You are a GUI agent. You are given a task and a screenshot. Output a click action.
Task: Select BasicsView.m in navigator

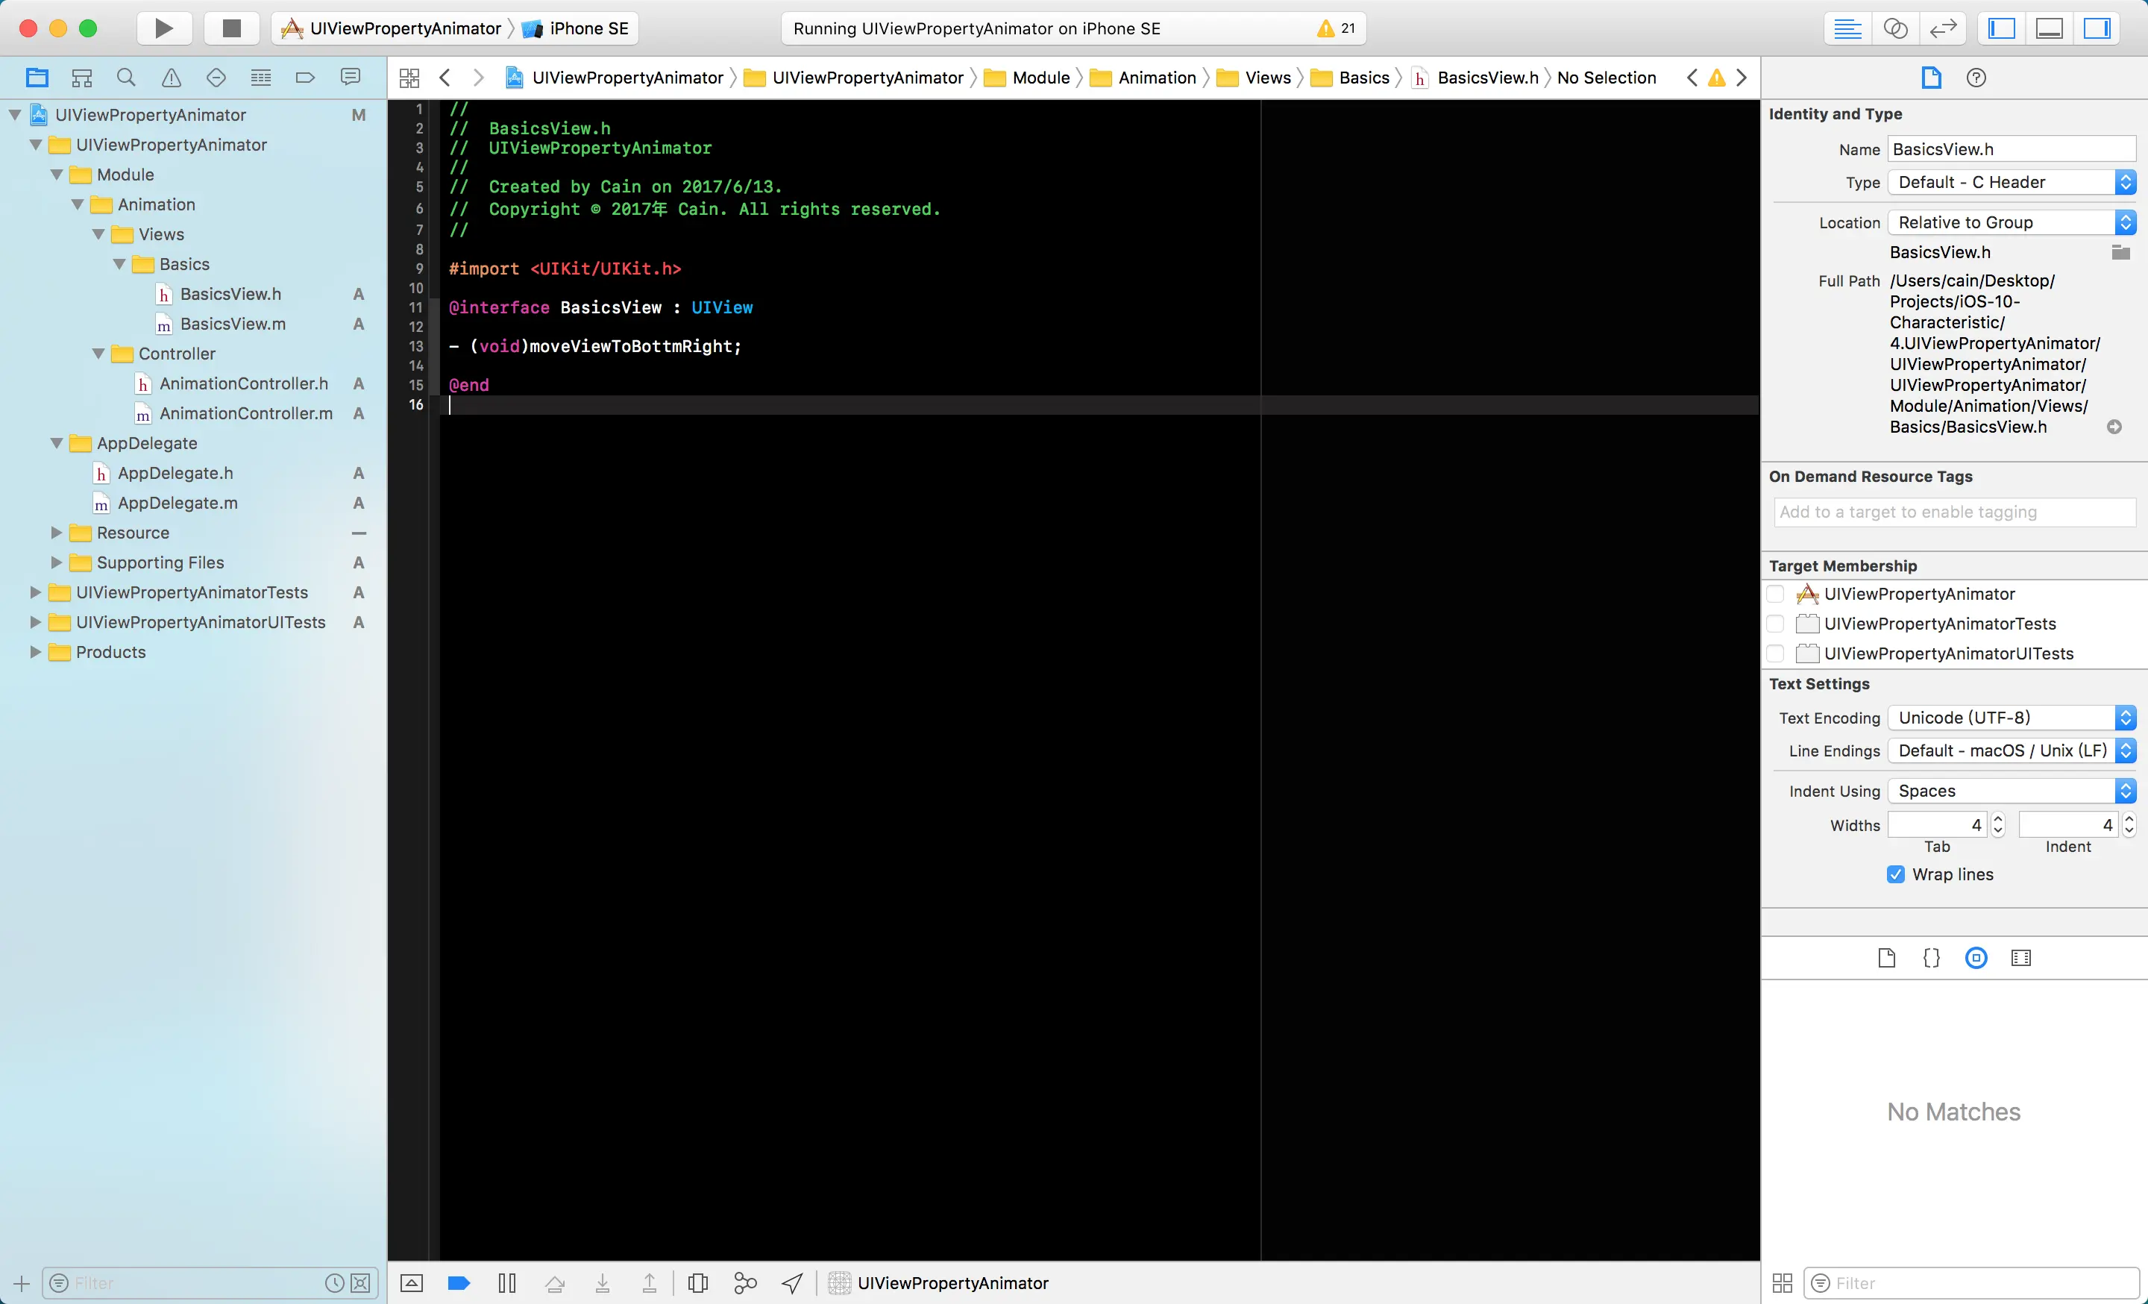click(233, 323)
